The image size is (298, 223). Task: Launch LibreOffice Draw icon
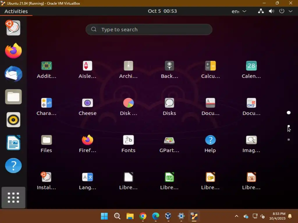[210, 181]
